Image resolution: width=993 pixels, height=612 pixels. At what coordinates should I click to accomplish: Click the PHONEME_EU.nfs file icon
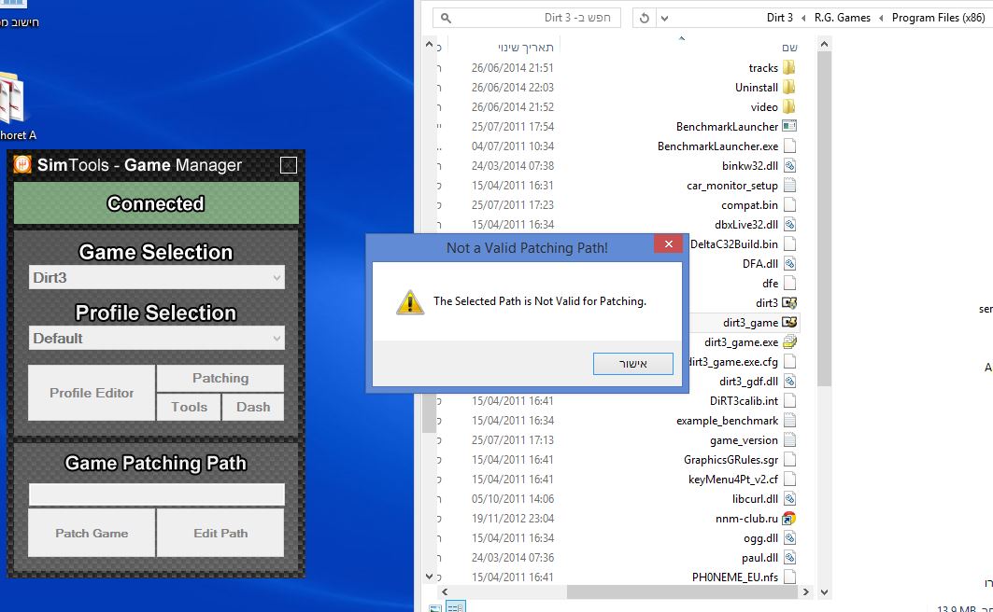[789, 577]
